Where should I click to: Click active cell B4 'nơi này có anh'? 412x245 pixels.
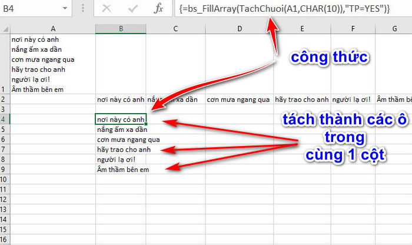click(x=121, y=119)
